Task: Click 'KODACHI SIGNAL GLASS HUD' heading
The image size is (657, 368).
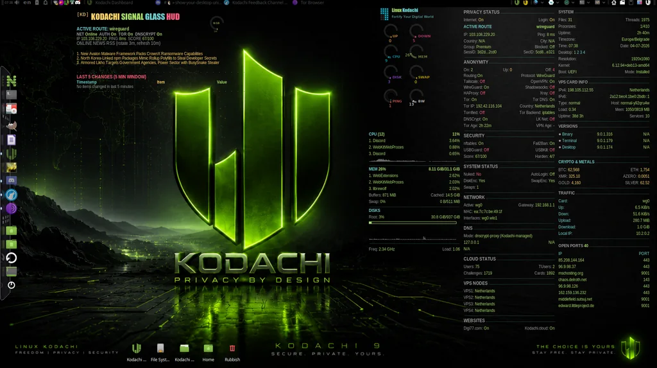Action: click(x=135, y=17)
